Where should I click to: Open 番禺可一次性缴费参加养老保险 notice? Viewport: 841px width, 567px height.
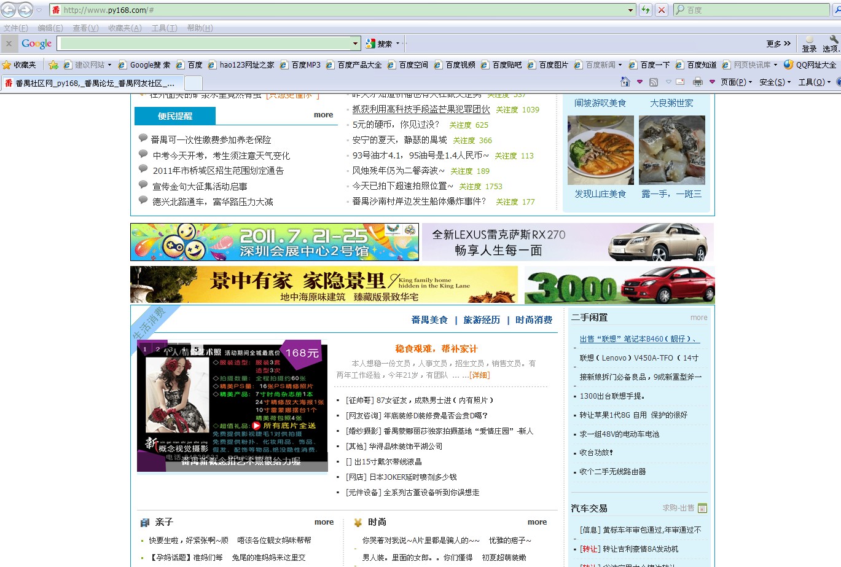[211, 140]
